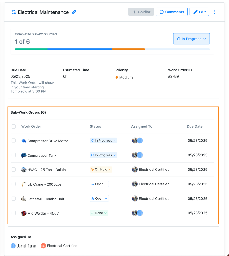Click the Edit button
Image resolution: width=229 pixels, height=256 pixels.
[x=199, y=12]
